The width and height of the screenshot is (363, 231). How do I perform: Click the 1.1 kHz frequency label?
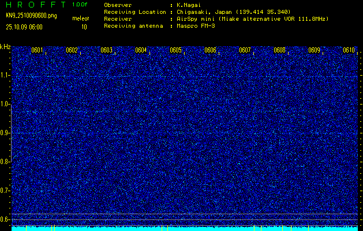tap(5, 75)
